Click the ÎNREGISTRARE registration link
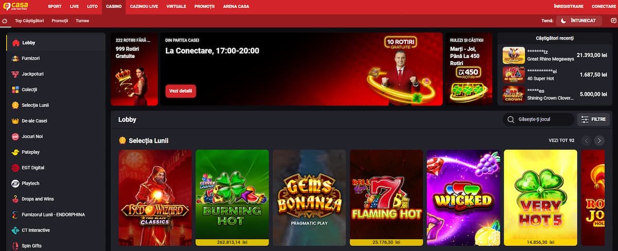The image size is (618, 251). tap(569, 7)
